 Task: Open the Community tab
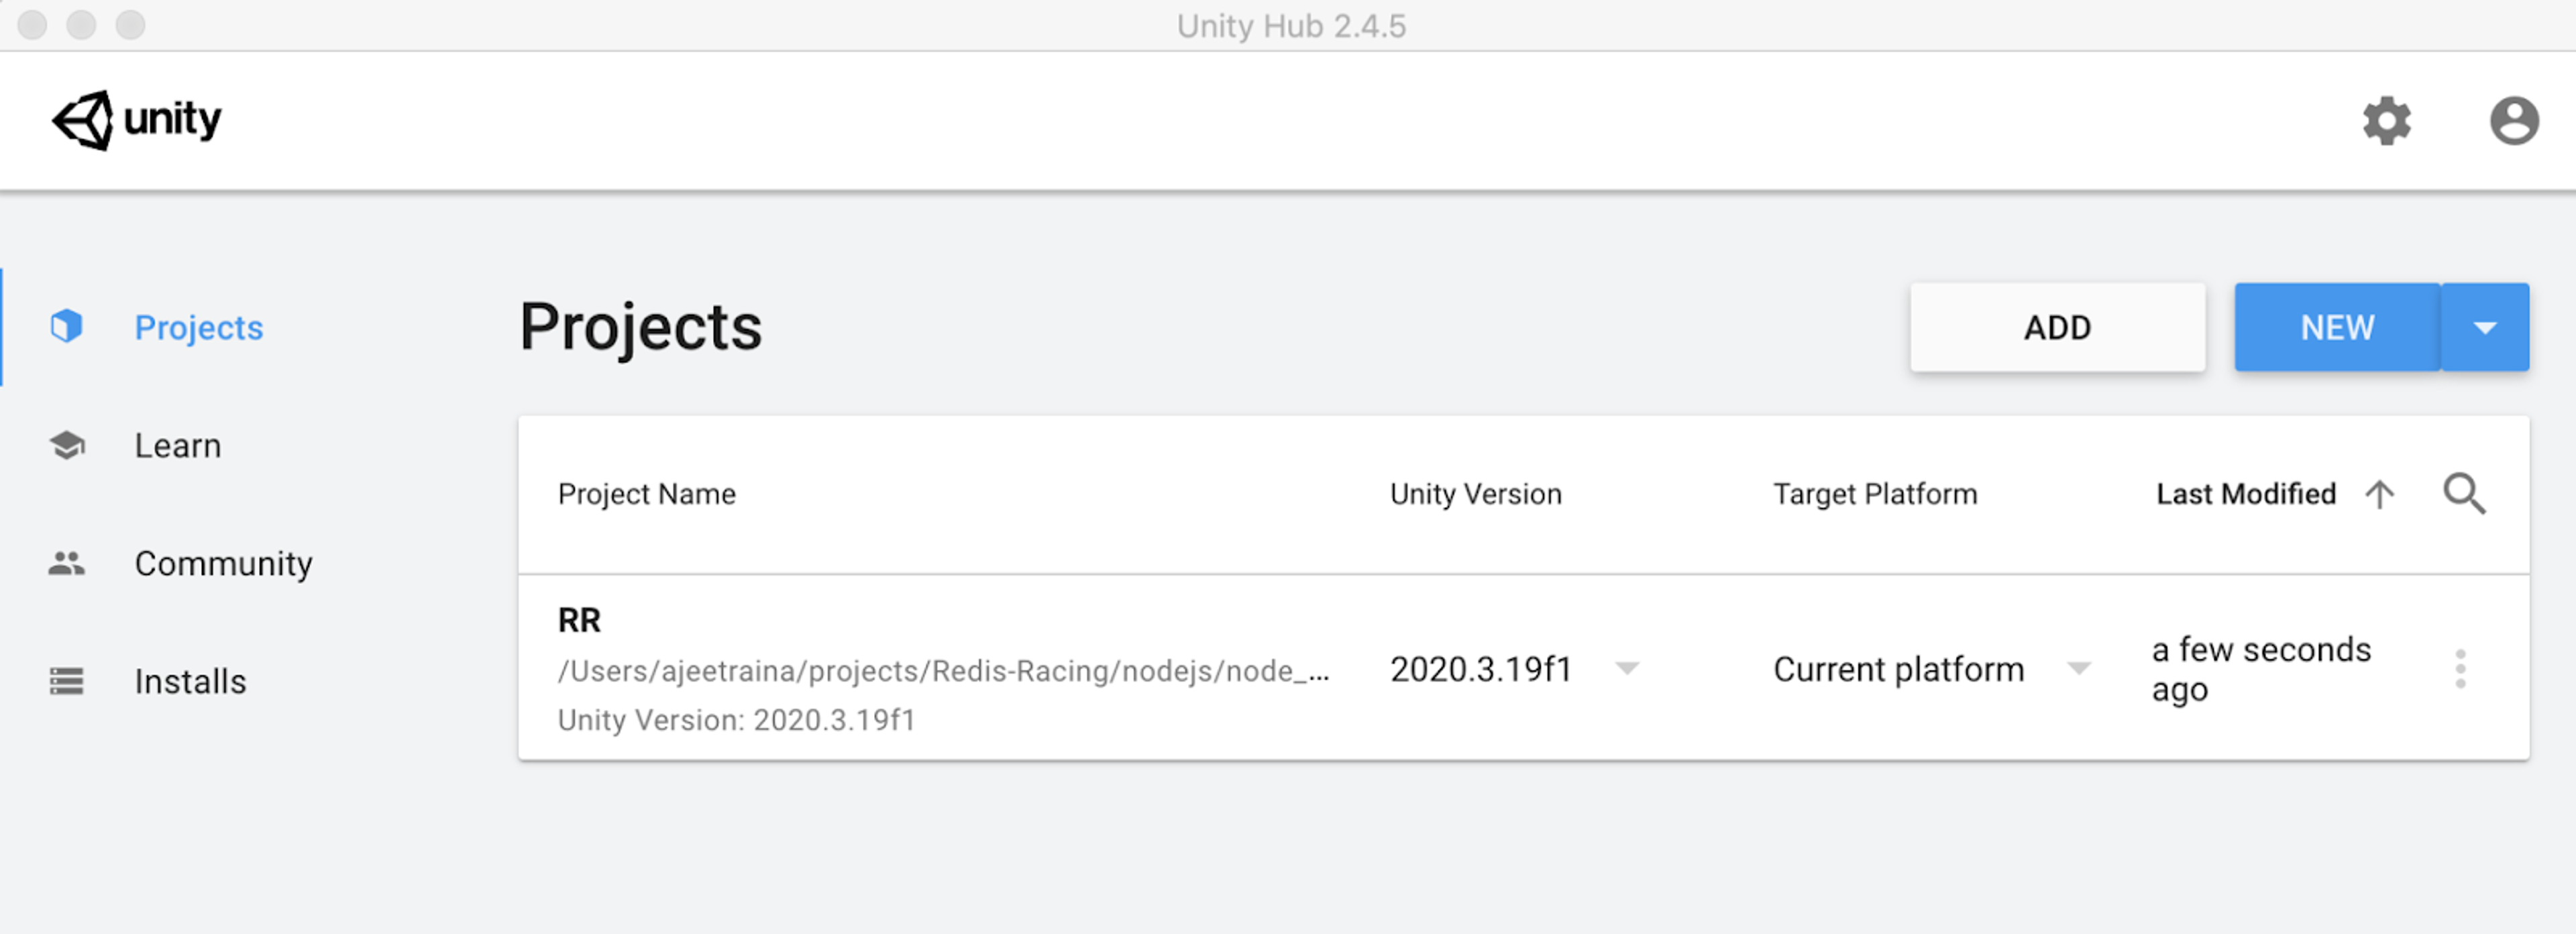(223, 563)
